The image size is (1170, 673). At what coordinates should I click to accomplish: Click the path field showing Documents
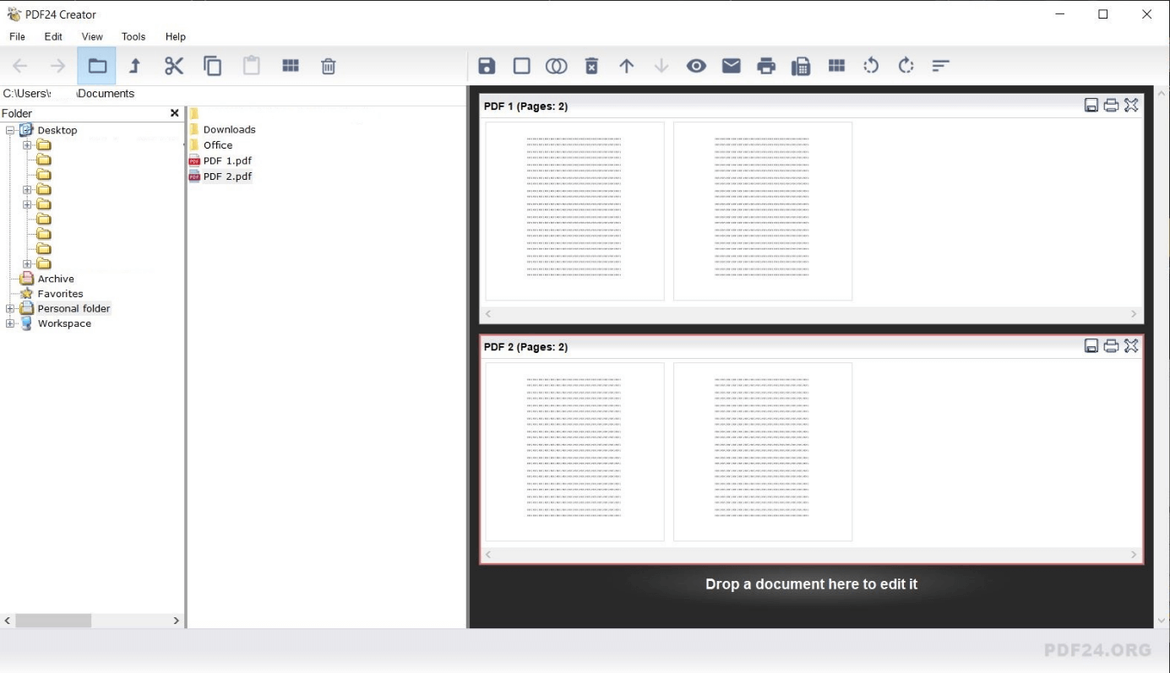[x=232, y=94]
